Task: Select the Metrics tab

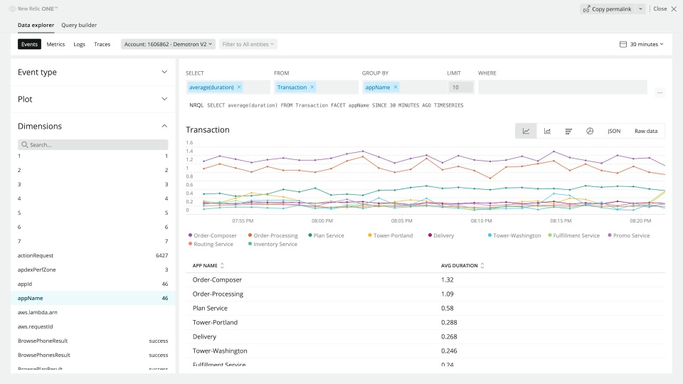Action: point(55,44)
